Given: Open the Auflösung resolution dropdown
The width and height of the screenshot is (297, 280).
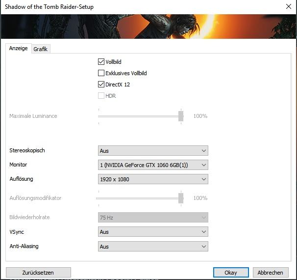Looking at the screenshot, I should [153, 179].
